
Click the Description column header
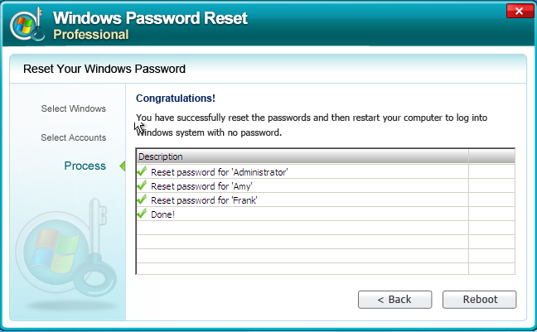tap(302, 156)
